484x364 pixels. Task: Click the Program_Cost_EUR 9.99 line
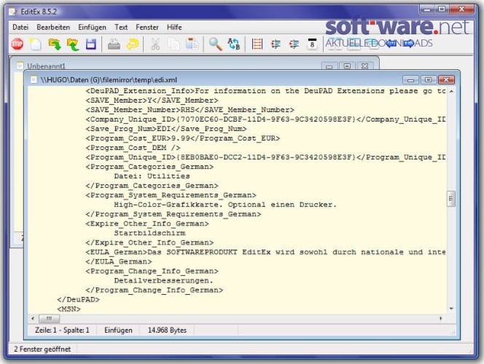tap(183, 138)
